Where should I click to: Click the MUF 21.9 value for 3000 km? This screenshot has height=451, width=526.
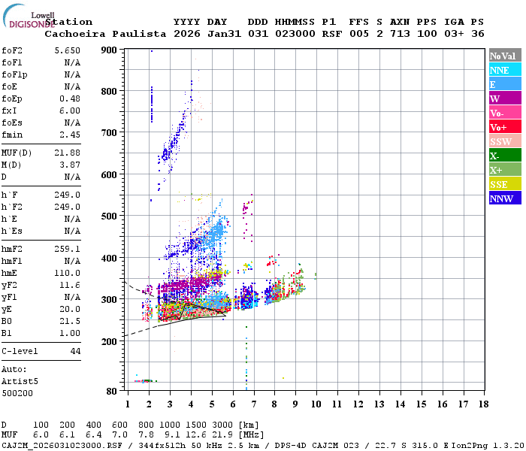point(222,435)
